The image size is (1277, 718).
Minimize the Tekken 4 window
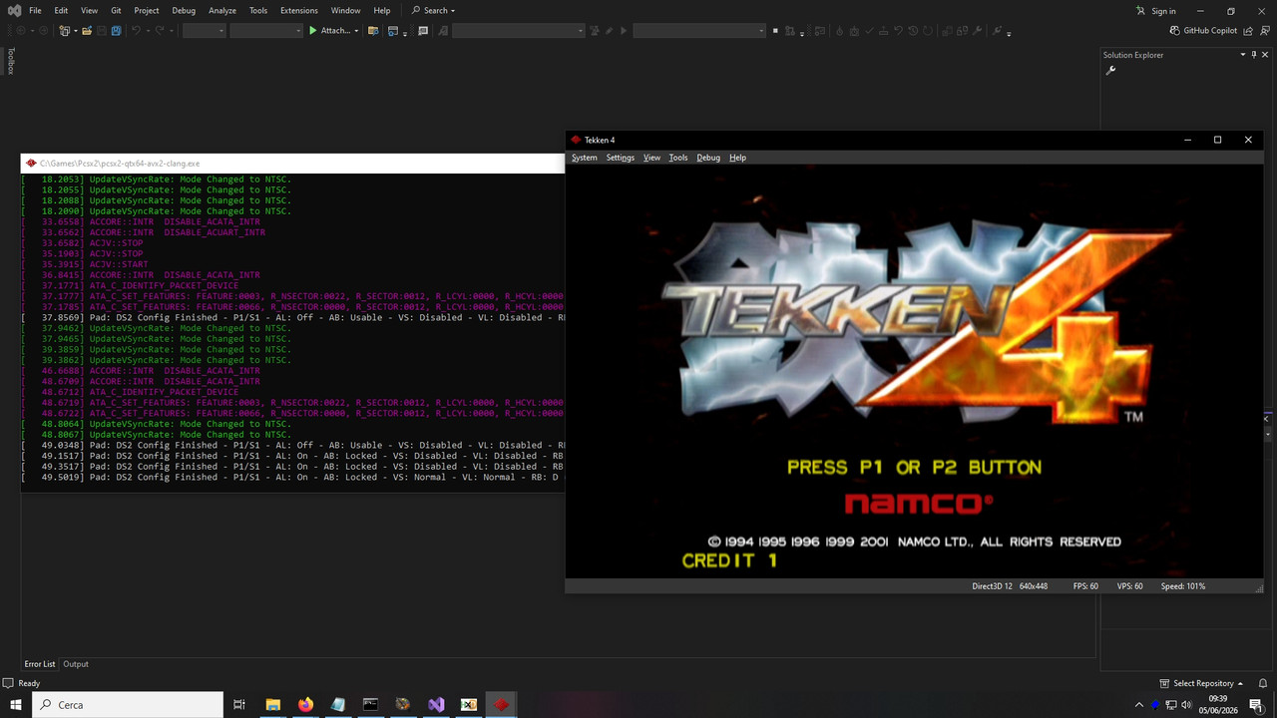(x=1187, y=140)
